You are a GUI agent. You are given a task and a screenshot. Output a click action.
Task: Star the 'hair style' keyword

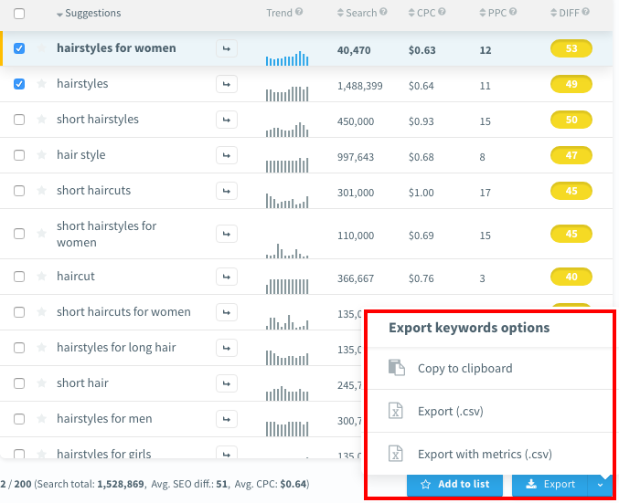(x=41, y=155)
